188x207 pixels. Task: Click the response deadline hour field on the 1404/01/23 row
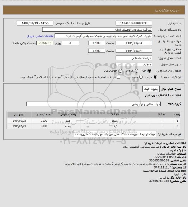point(97,43)
